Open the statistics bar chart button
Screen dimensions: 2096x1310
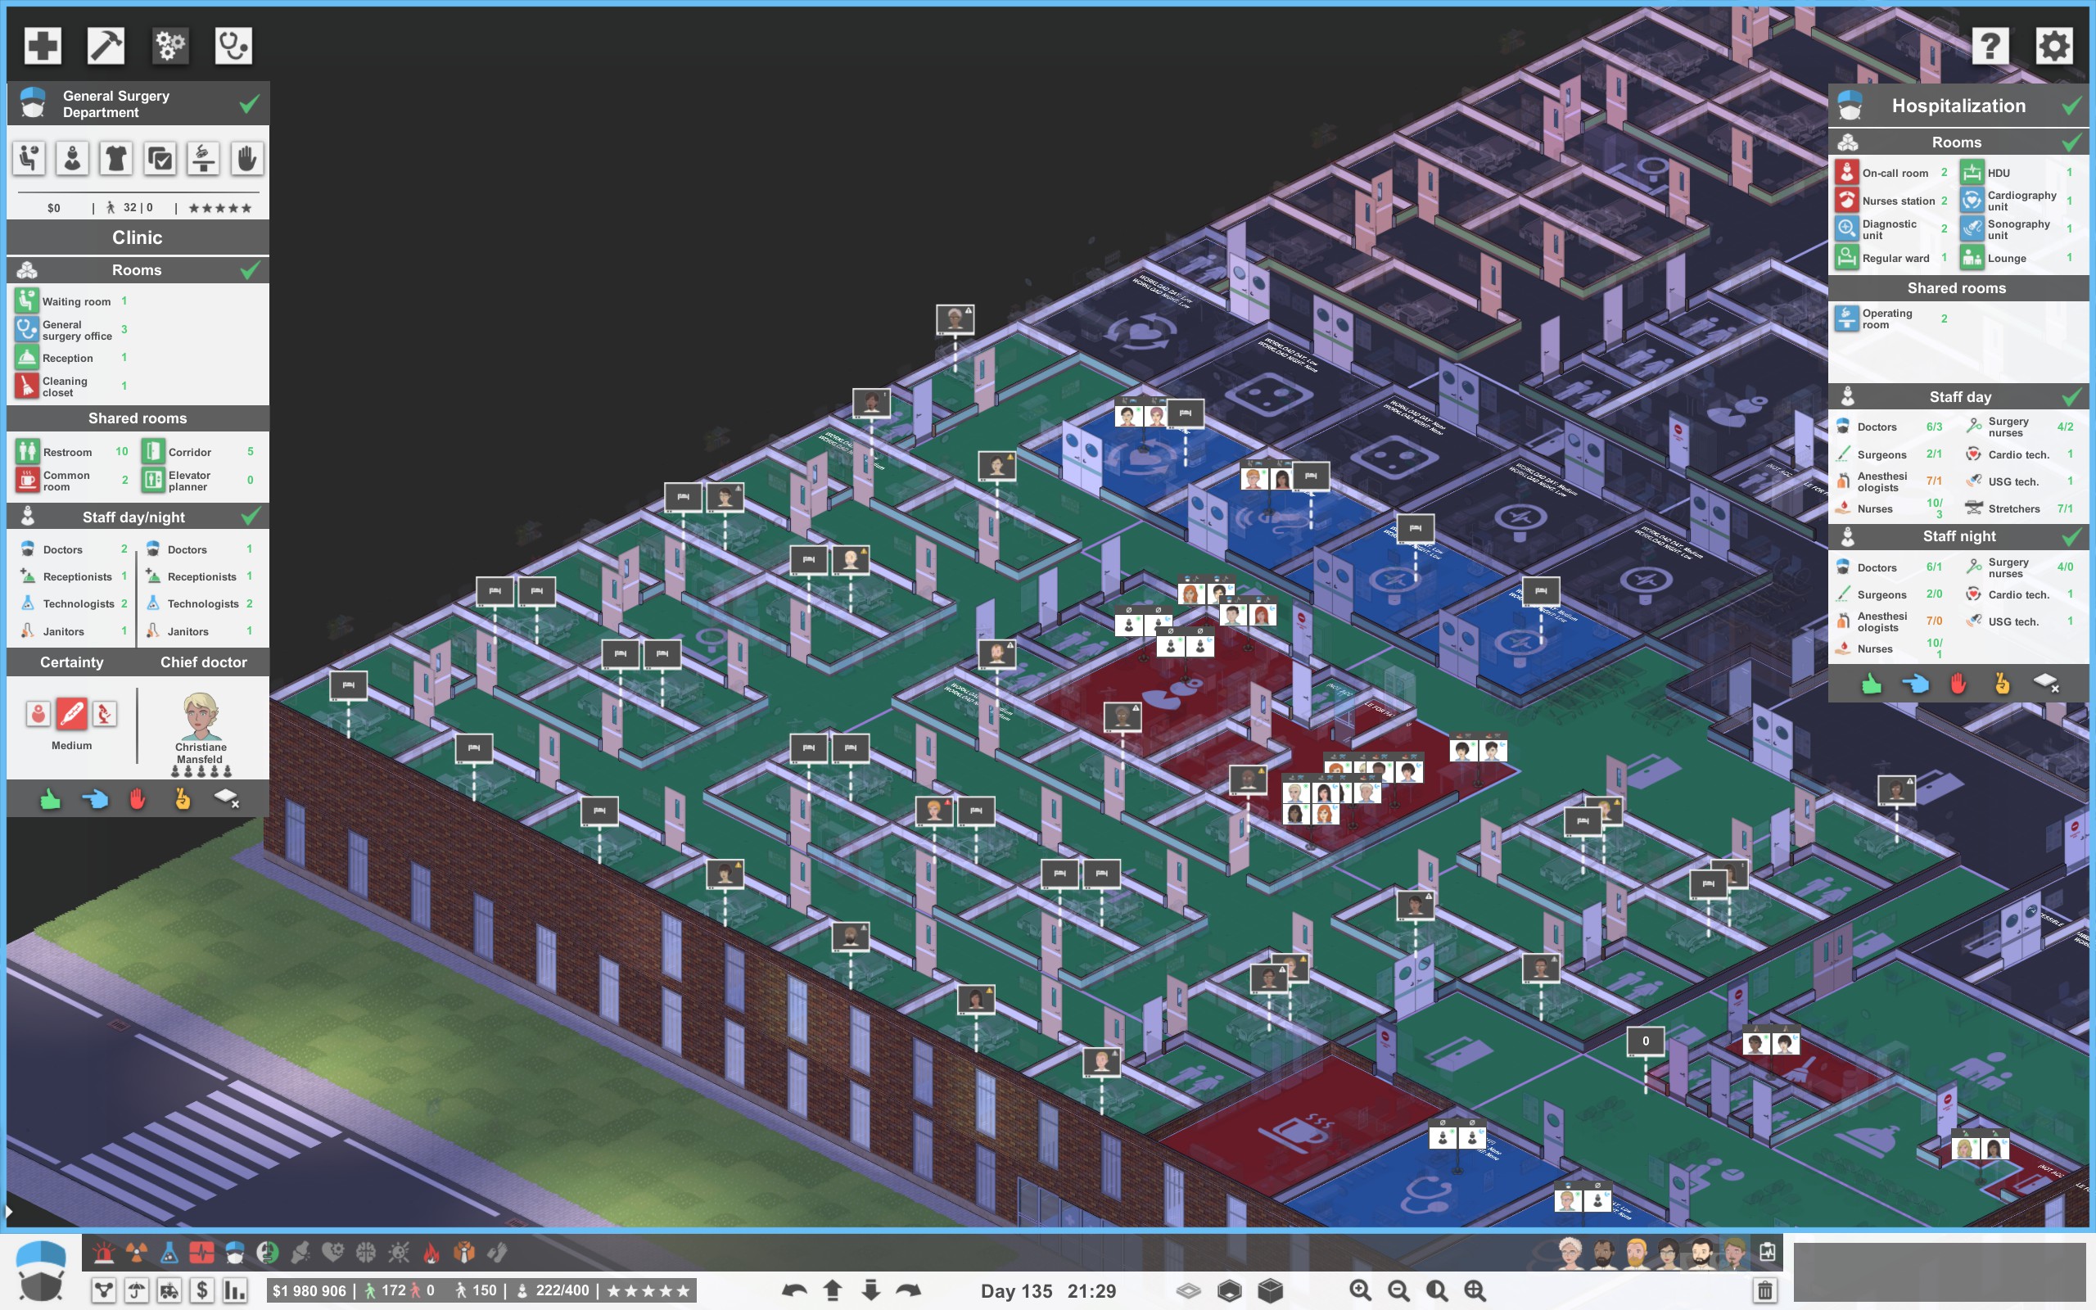pyautogui.click(x=235, y=1290)
